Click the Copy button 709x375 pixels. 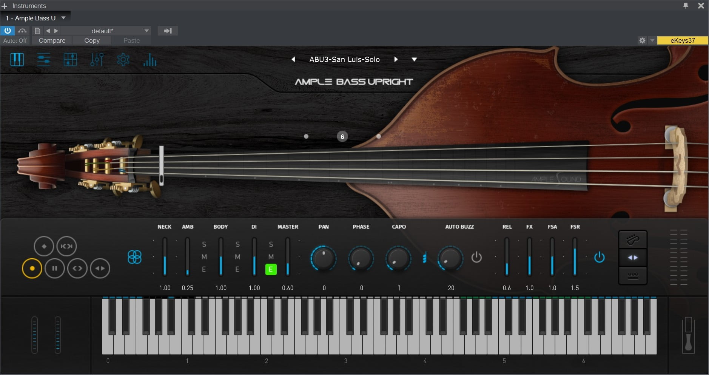[92, 40]
